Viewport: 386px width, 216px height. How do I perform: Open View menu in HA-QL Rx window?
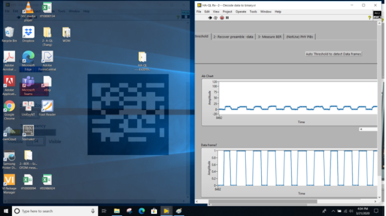click(x=216, y=11)
